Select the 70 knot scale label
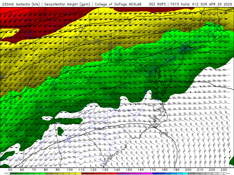 point(34,170)
